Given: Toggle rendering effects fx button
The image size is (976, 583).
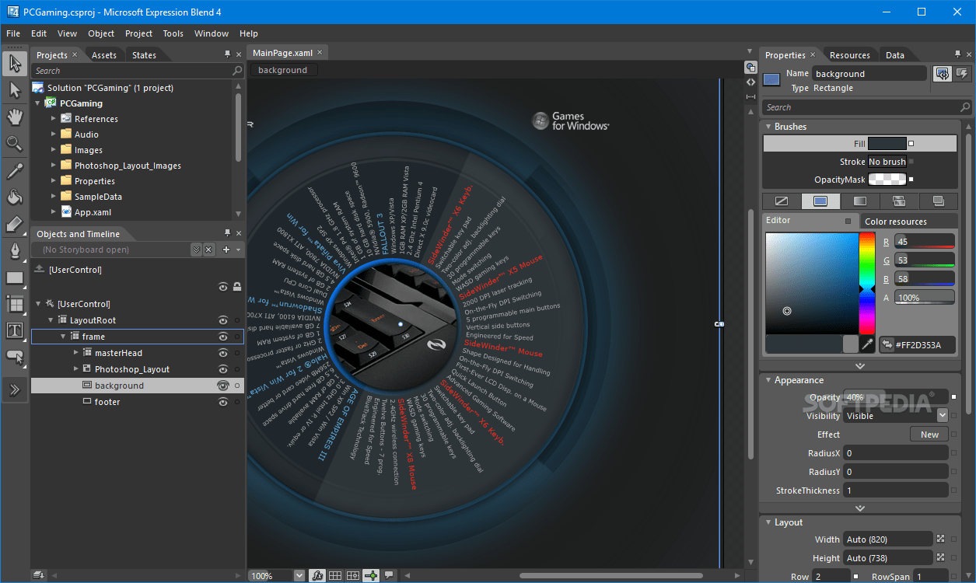Looking at the screenshot, I should tap(317, 575).
